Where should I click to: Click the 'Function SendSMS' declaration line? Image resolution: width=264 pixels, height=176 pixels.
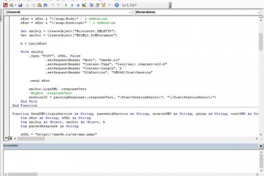[135, 114]
